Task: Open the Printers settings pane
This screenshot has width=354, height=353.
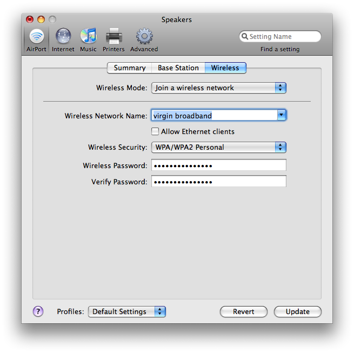Action: pyautogui.click(x=113, y=40)
